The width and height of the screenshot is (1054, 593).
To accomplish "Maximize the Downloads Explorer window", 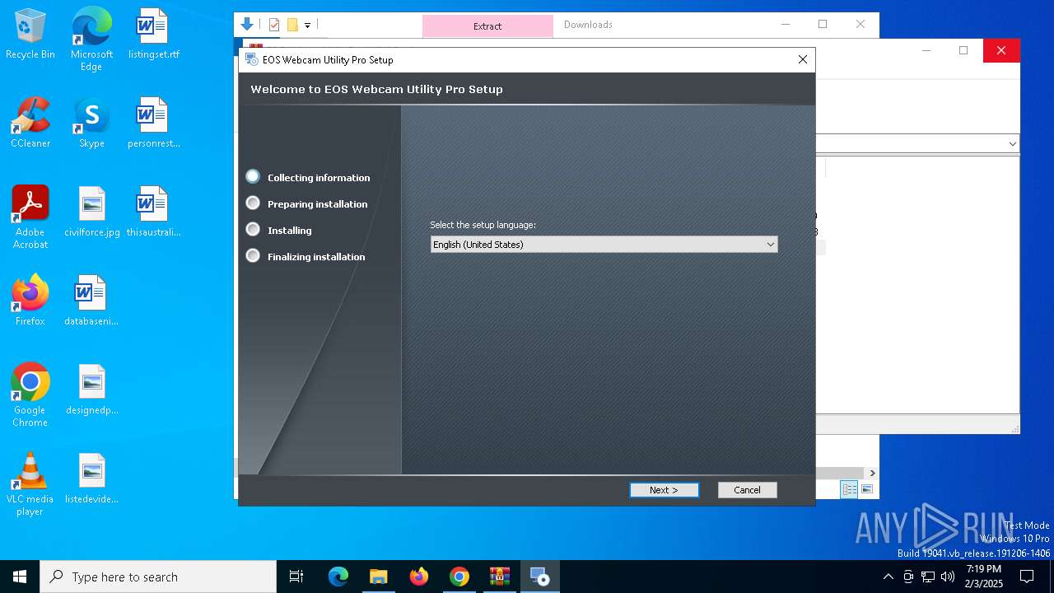I will tap(823, 25).
